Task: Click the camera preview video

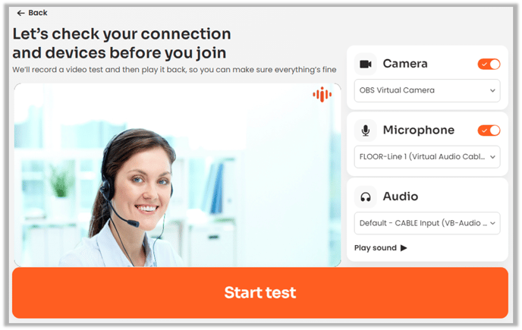Action: 178,174
